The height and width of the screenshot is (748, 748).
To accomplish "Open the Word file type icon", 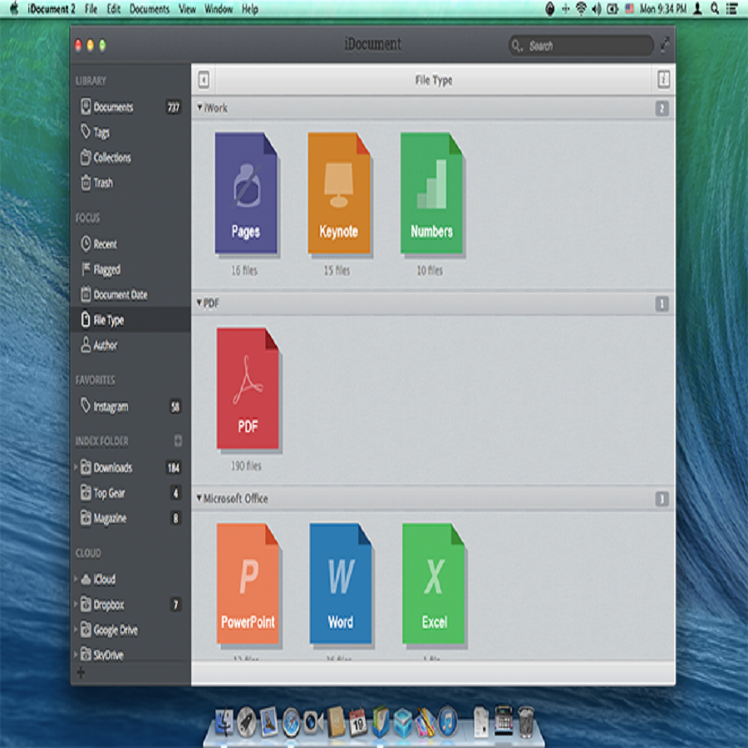I will tap(341, 584).
